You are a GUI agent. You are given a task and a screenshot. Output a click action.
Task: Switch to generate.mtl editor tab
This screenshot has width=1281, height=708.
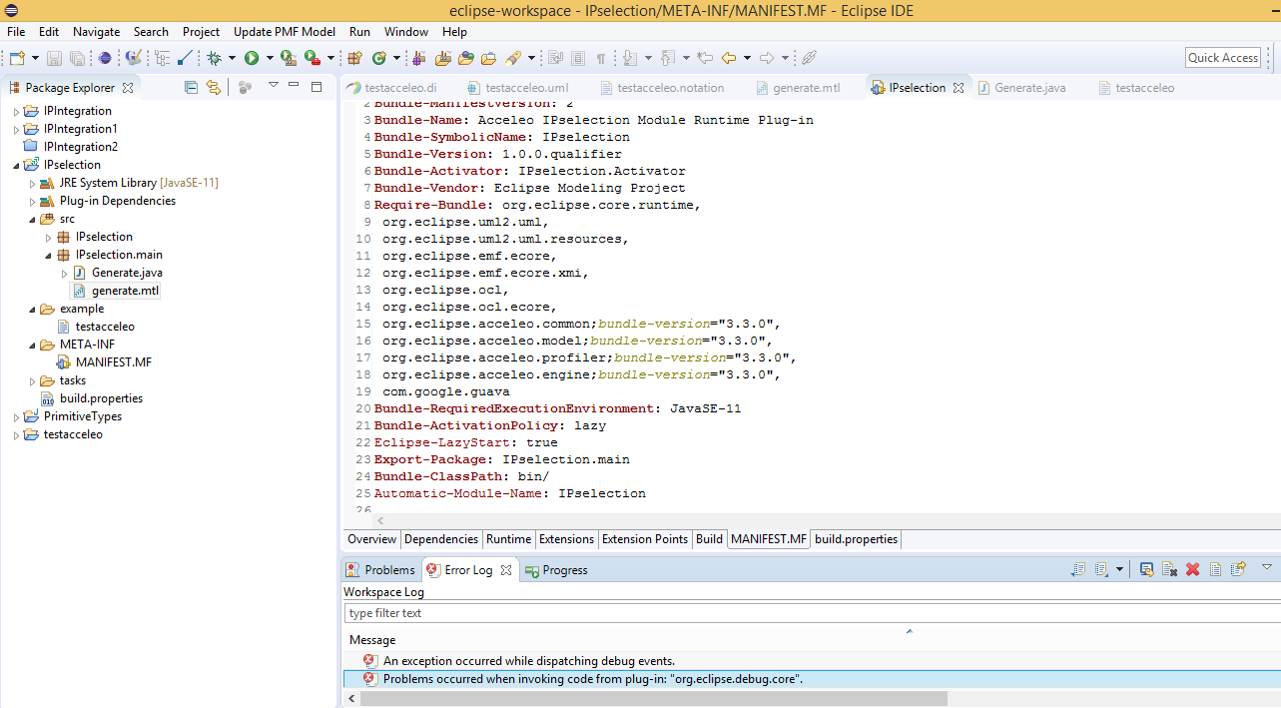click(x=797, y=88)
